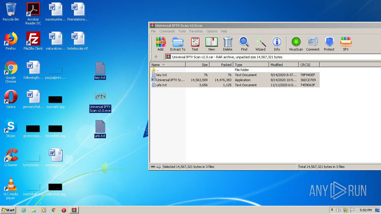Screen dimensions: 381x214
Task: Open the Help menu
Action: coord(224,31)
